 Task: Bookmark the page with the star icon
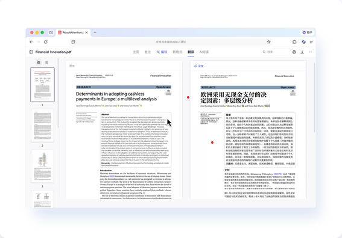point(269,42)
